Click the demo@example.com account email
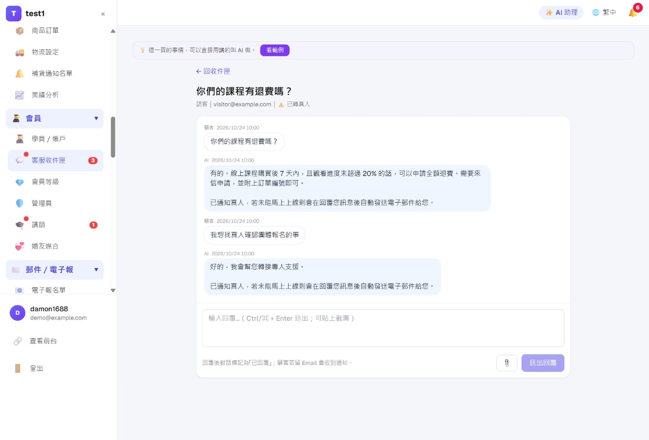The height and width of the screenshot is (440, 649). 58,318
